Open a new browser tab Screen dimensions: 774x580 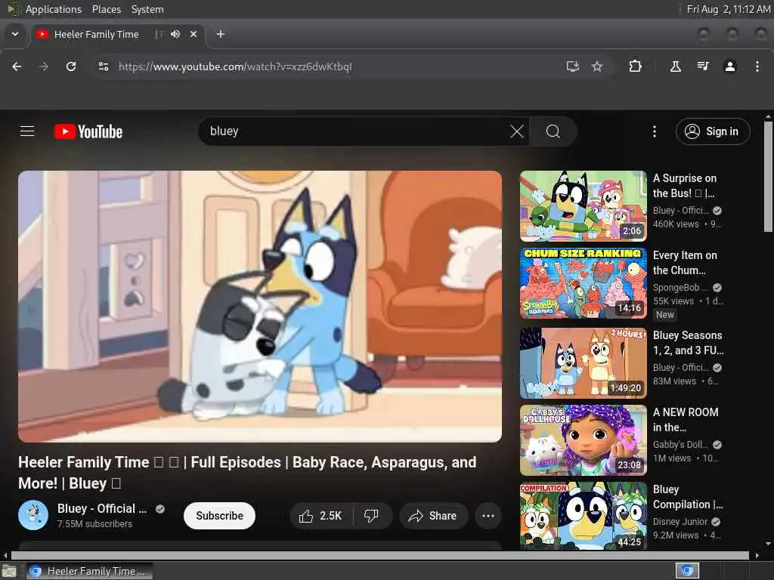[x=221, y=34]
